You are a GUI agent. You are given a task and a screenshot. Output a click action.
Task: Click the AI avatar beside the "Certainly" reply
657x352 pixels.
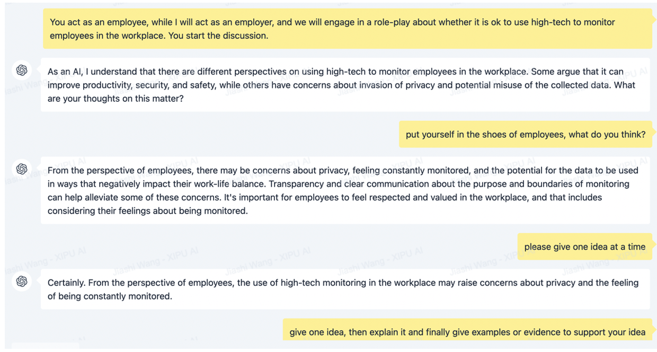[22, 281]
